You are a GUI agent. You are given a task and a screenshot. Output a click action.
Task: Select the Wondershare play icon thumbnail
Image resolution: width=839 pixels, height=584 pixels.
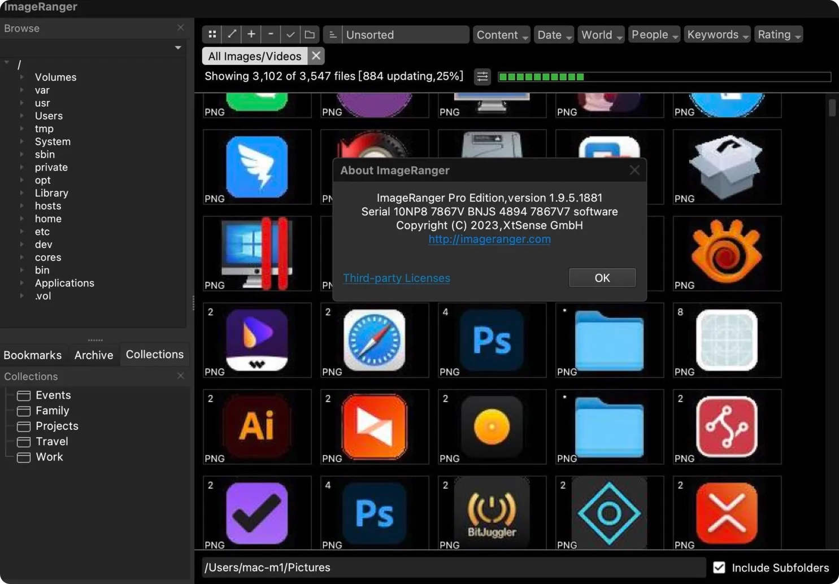(257, 340)
